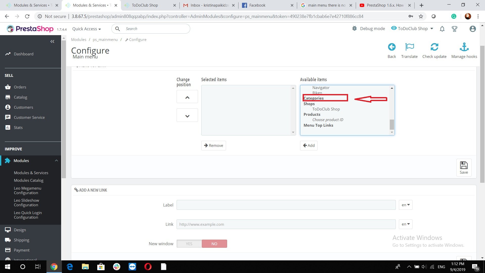
Task: Open Modules Catalog in sidebar
Action: click(x=29, y=180)
